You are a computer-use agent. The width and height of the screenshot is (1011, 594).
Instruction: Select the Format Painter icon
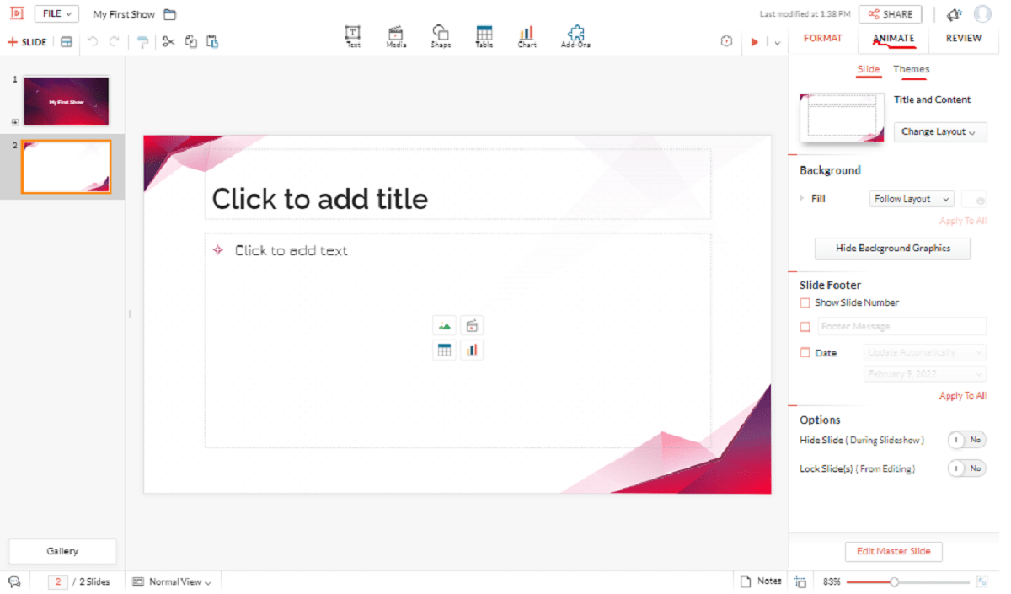[142, 40]
